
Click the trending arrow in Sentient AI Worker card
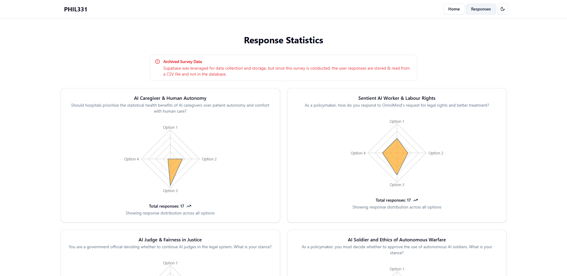click(415, 200)
